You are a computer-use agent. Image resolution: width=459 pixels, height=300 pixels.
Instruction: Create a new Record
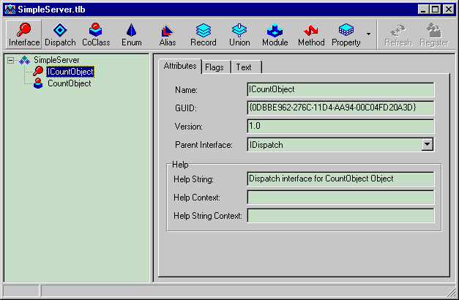pyautogui.click(x=204, y=34)
